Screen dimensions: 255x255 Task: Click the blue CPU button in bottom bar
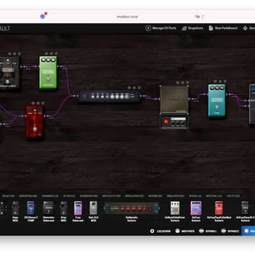[x=248, y=231]
